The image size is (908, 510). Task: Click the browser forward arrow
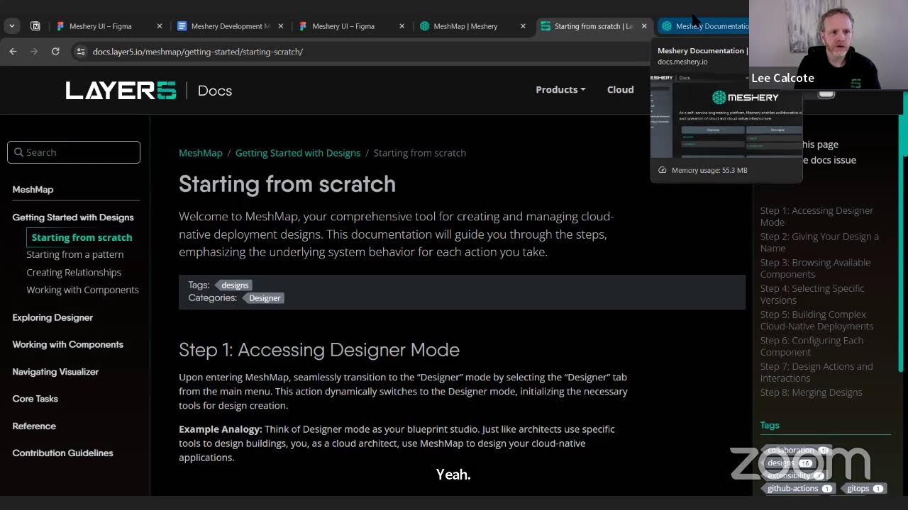click(34, 52)
